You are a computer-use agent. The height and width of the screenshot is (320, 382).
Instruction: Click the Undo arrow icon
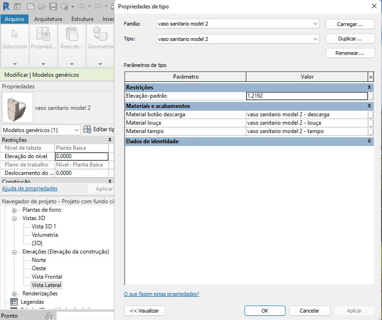tap(81, 7)
